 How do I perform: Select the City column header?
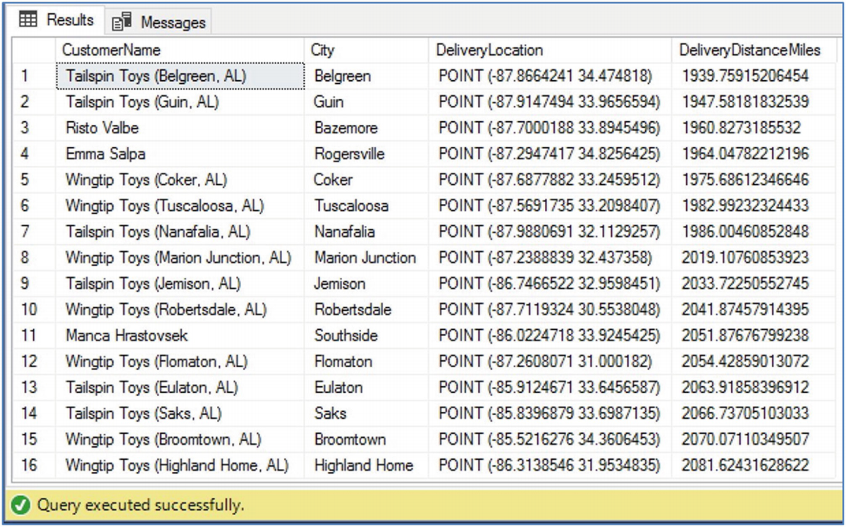point(366,50)
